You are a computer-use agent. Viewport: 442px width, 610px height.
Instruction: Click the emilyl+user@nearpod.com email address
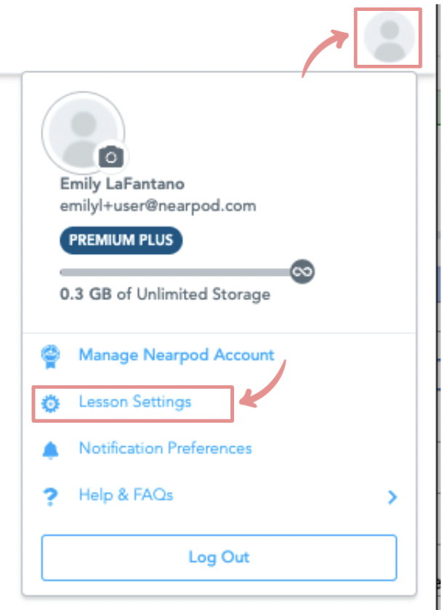158,205
